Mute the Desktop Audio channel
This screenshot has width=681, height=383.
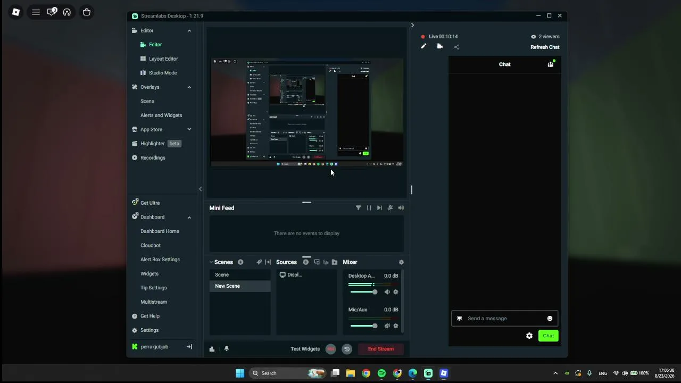[387, 292]
